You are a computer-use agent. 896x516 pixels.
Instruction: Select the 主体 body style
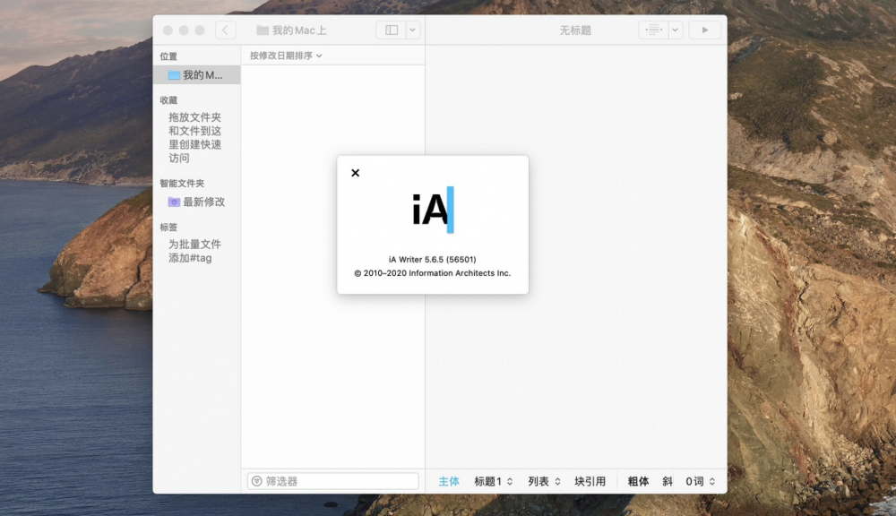pyautogui.click(x=449, y=481)
